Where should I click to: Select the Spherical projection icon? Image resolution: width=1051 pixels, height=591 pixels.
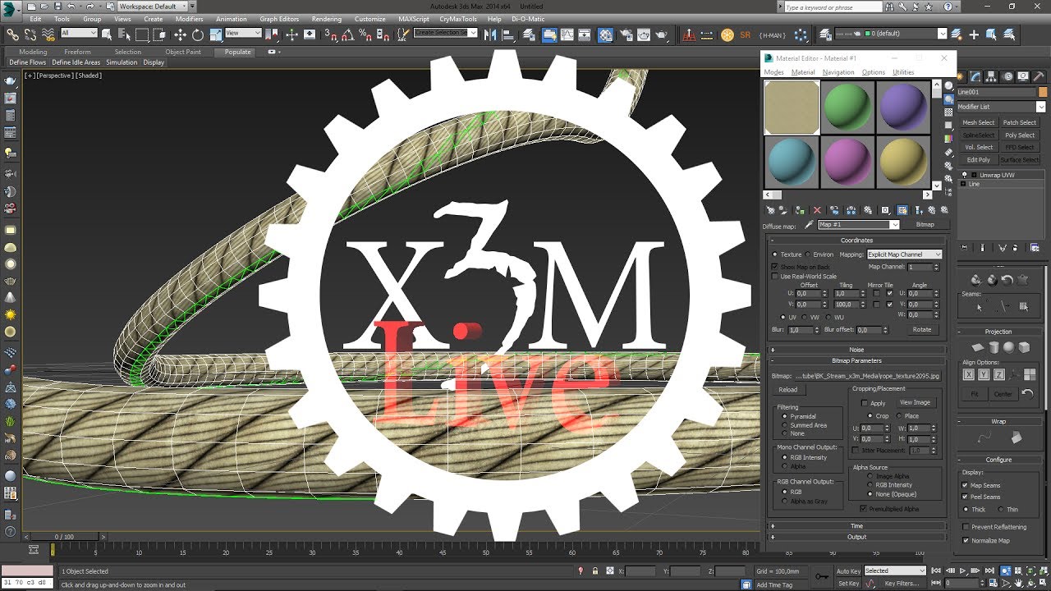pyautogui.click(x=1008, y=348)
